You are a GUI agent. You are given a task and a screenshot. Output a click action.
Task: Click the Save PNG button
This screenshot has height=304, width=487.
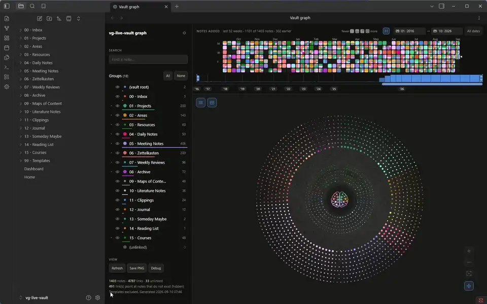136,268
